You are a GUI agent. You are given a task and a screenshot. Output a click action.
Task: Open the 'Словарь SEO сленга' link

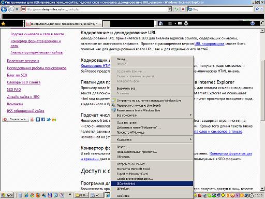pos(24,82)
